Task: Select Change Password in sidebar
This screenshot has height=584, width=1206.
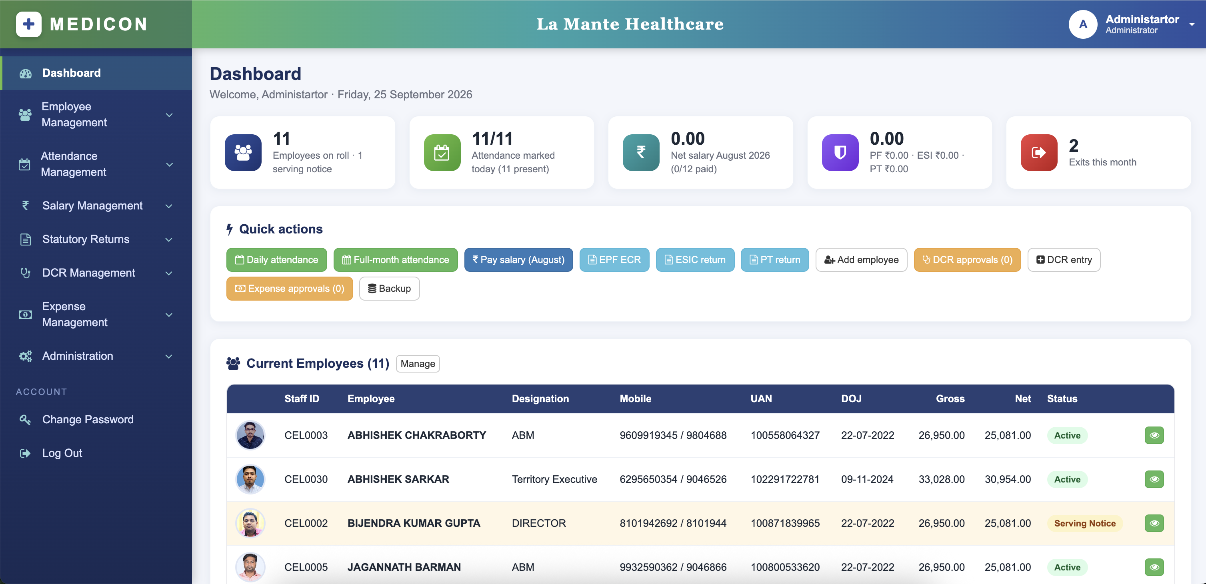Action: [96, 420]
